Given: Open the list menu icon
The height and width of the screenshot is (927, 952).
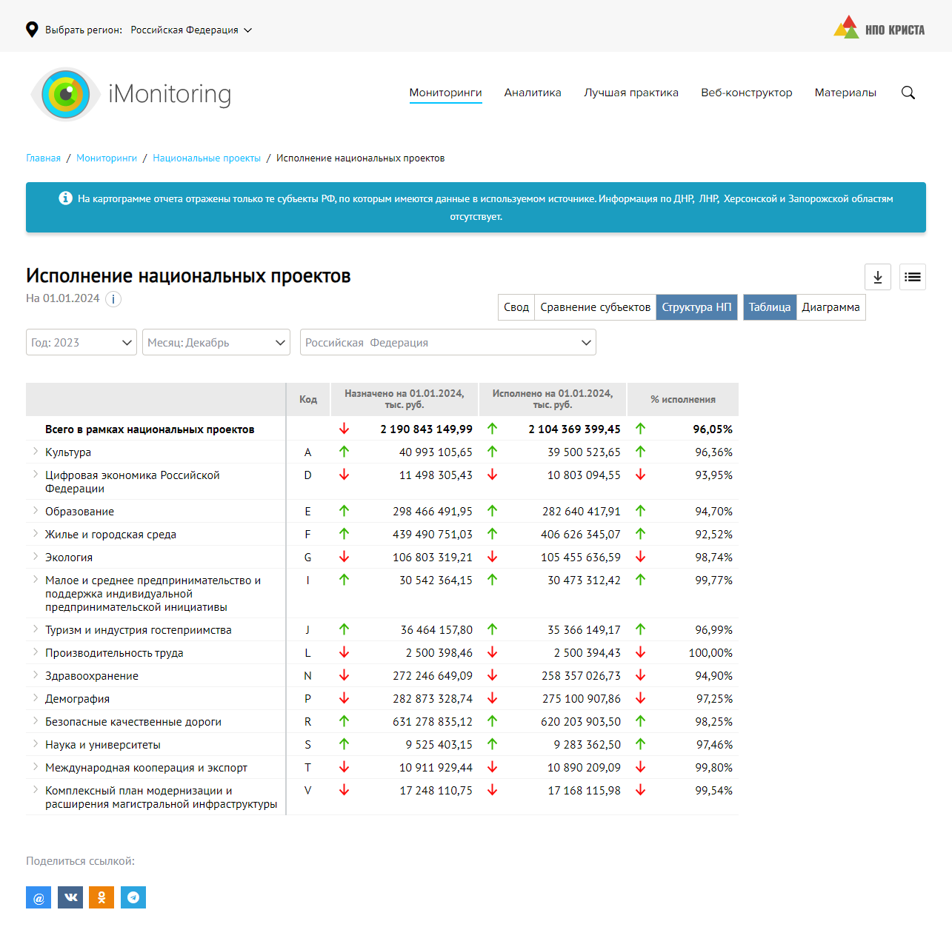Looking at the screenshot, I should [x=912, y=277].
